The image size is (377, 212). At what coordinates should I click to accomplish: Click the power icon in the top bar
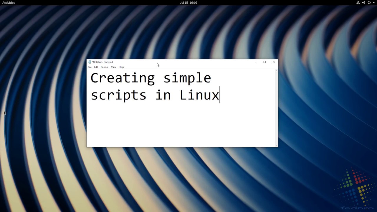(369, 3)
